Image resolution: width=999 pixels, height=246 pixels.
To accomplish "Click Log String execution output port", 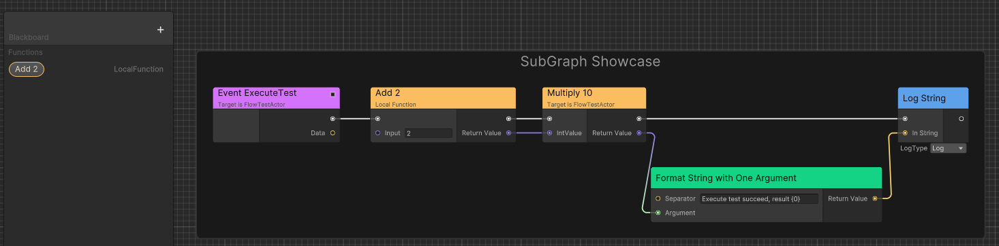I will tap(961, 118).
